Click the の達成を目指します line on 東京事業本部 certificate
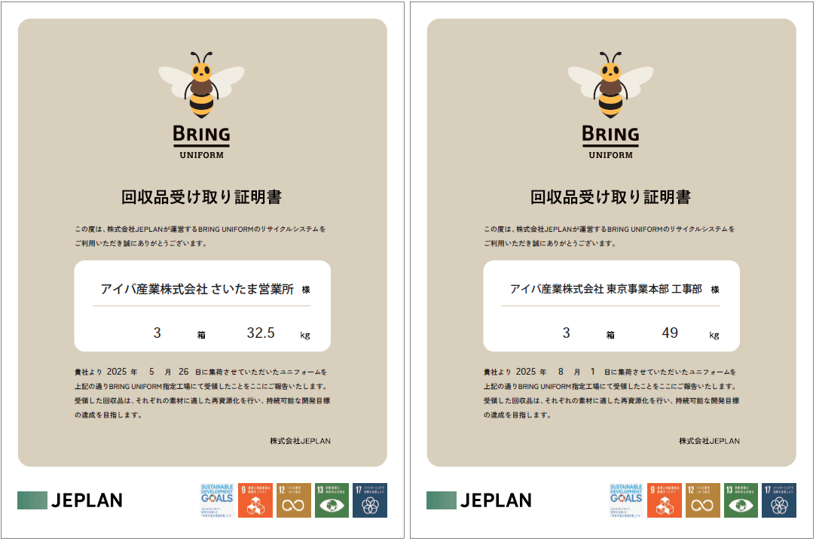This screenshot has height=541, width=816. (518, 415)
